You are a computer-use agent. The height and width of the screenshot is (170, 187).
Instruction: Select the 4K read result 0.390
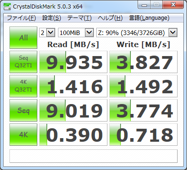pos(73,135)
